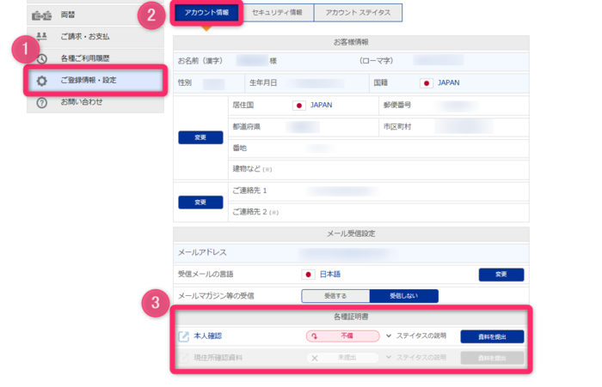
Task: Select the 現住所確認資料 document icon
Action: point(183,358)
